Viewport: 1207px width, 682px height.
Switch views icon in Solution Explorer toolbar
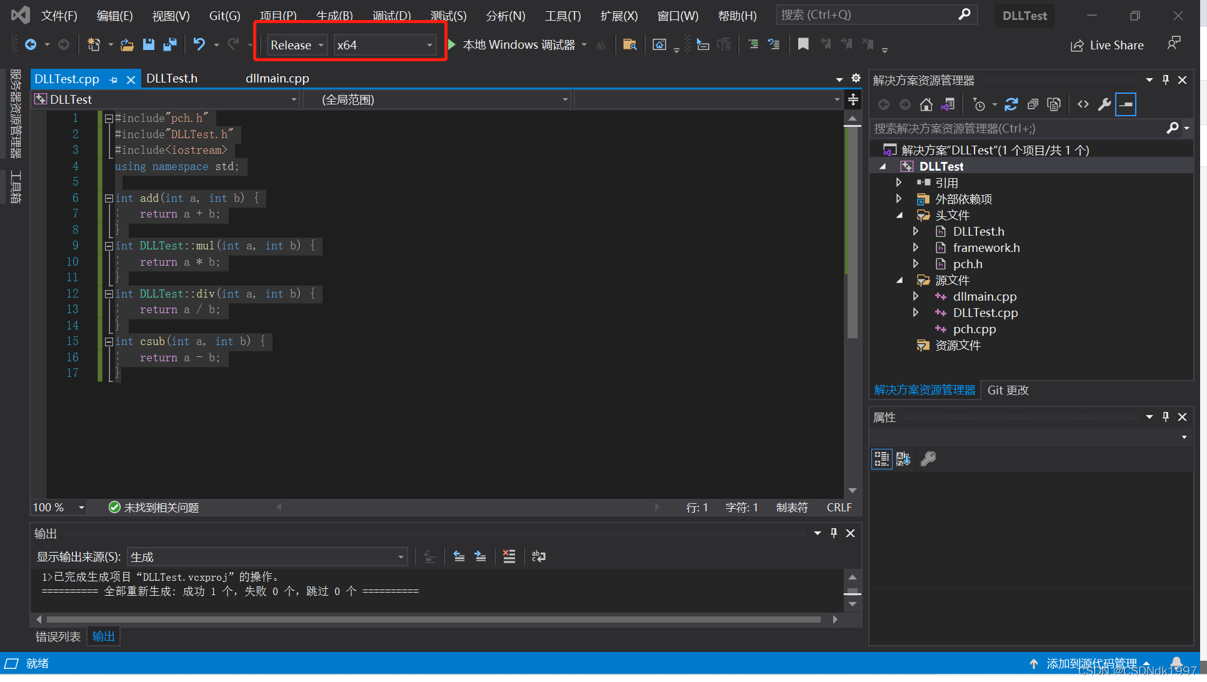tap(948, 105)
